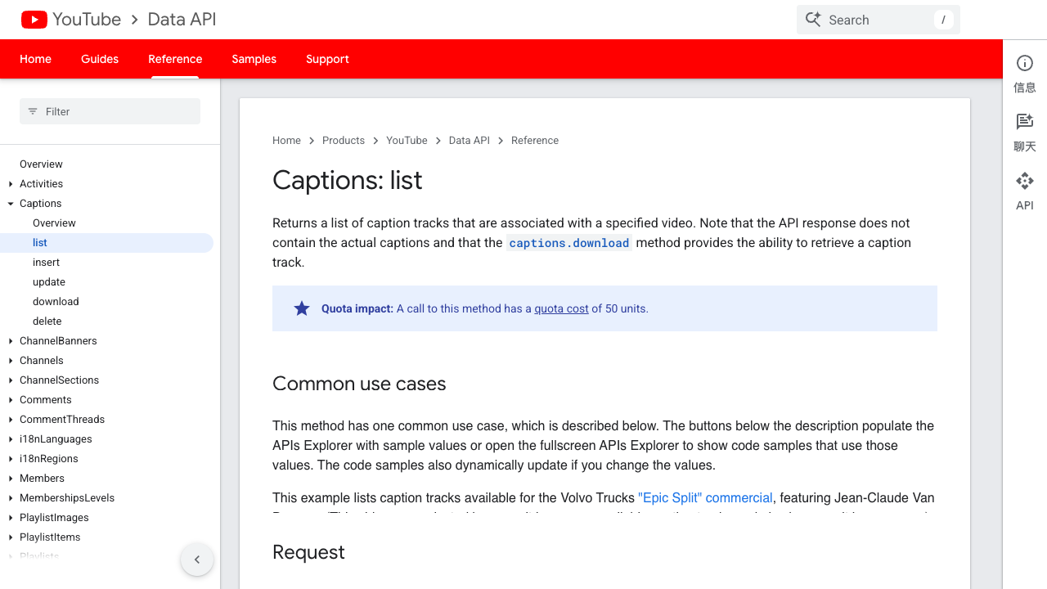Expand the ChannelBanners section
Screen dimensions: 1047x589
coord(11,341)
